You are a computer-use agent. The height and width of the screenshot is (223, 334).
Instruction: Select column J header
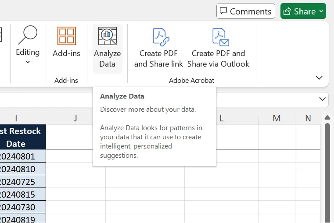[75, 118]
